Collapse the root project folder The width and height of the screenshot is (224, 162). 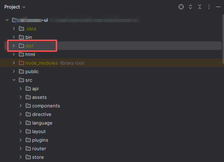coord(7,20)
